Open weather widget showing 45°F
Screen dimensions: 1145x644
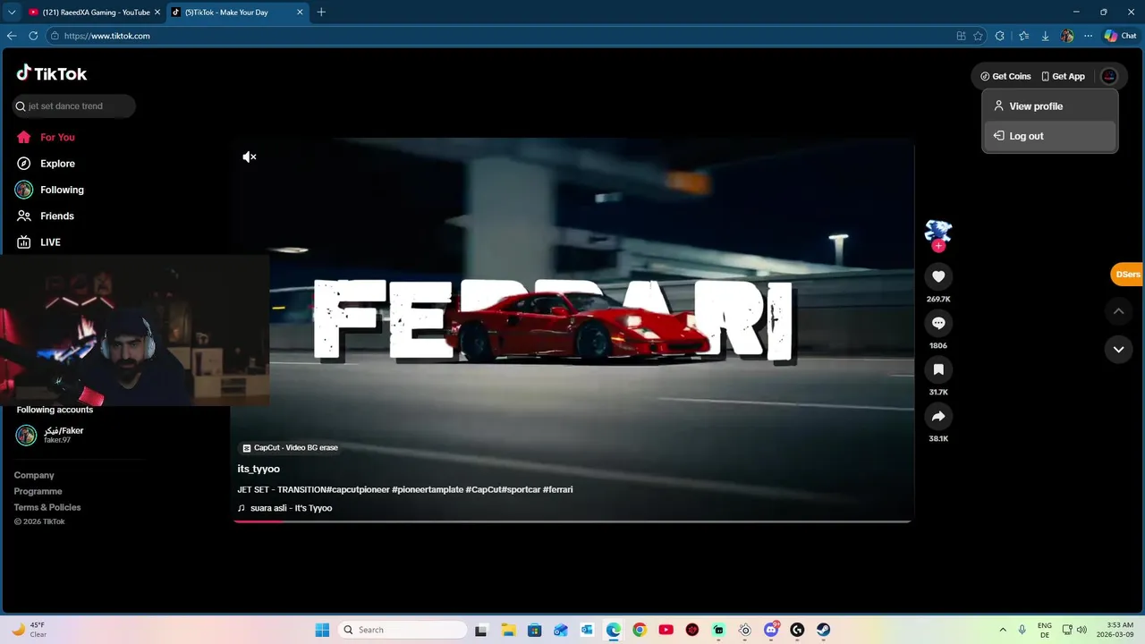click(29, 630)
